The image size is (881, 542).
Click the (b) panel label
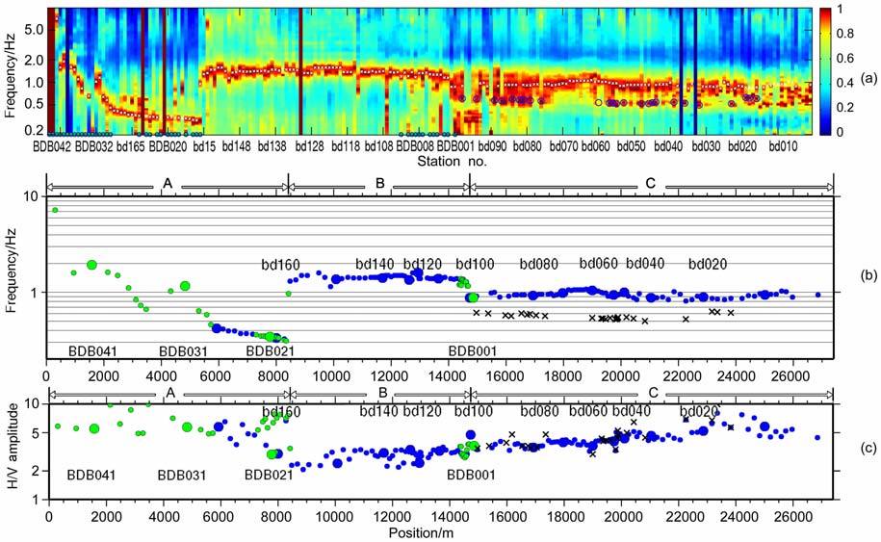pyautogui.click(x=867, y=274)
